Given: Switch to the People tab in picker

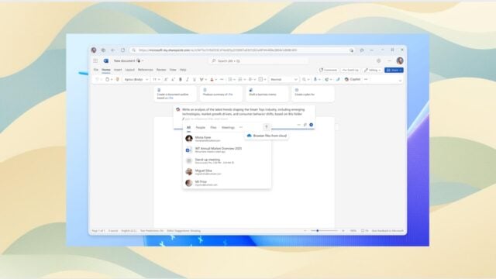Looking at the screenshot, I should point(201,127).
